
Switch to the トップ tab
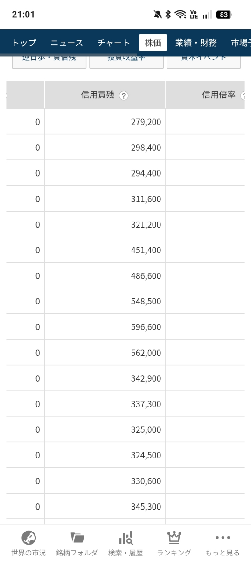pyautogui.click(x=24, y=43)
